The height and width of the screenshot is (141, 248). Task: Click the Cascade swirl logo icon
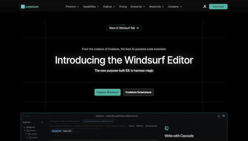tap(167, 128)
